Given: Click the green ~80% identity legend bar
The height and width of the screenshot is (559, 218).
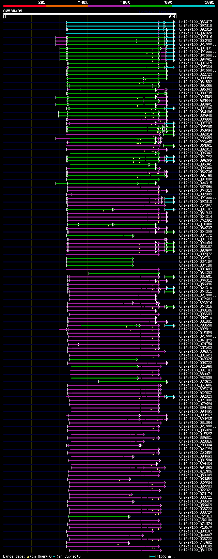Looking at the screenshot, I should click(151, 6).
